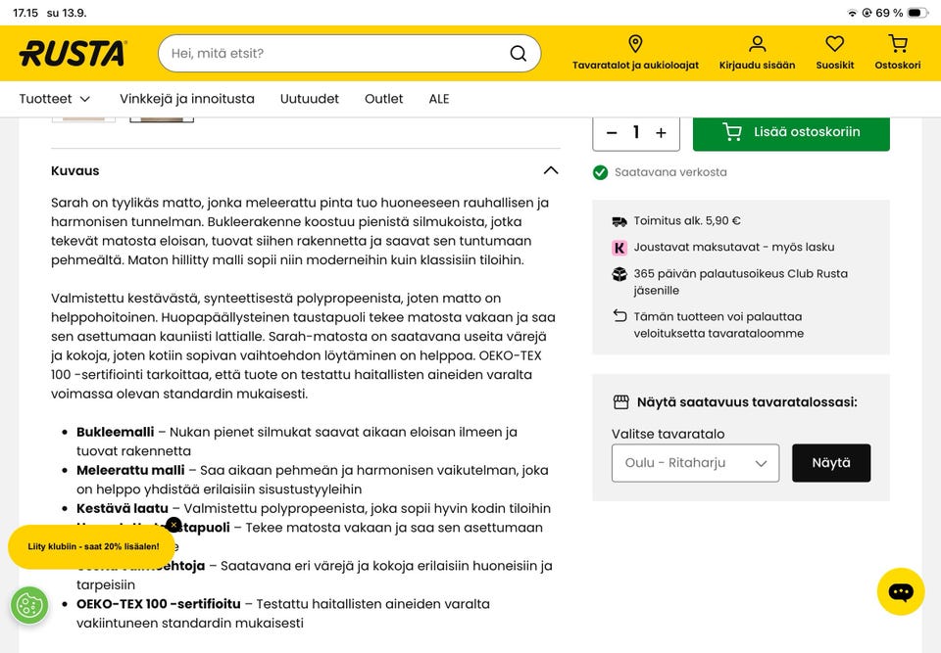
Task: Click the 'Meleerattu malli' bullet text
Action: pos(130,470)
